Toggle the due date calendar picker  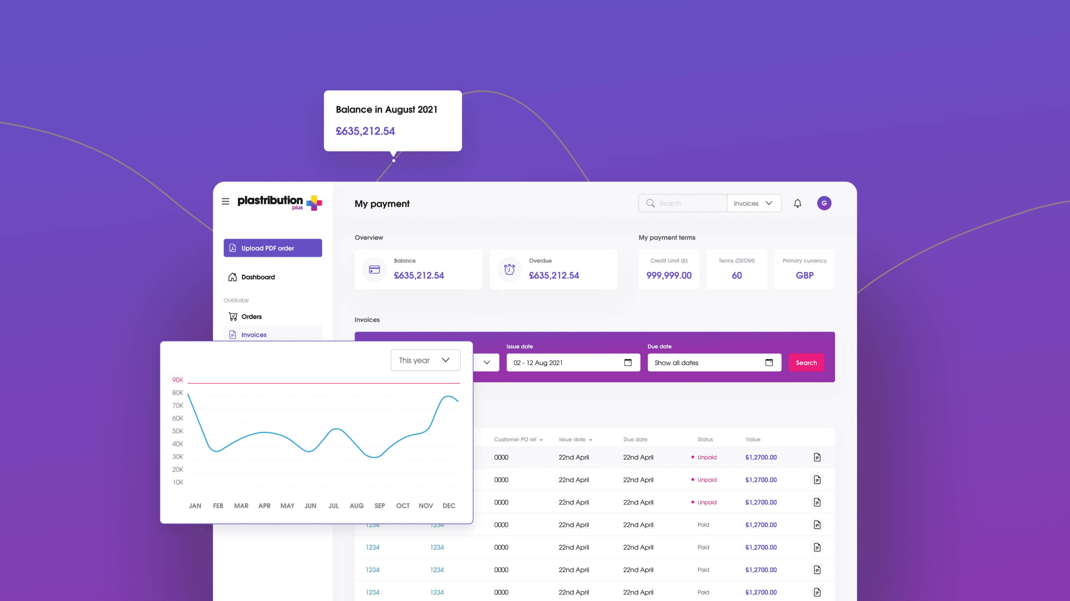pyautogui.click(x=769, y=362)
